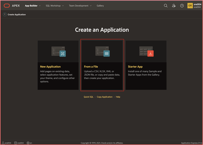
Task: Open the Help question mark icon
Action: [182, 5]
